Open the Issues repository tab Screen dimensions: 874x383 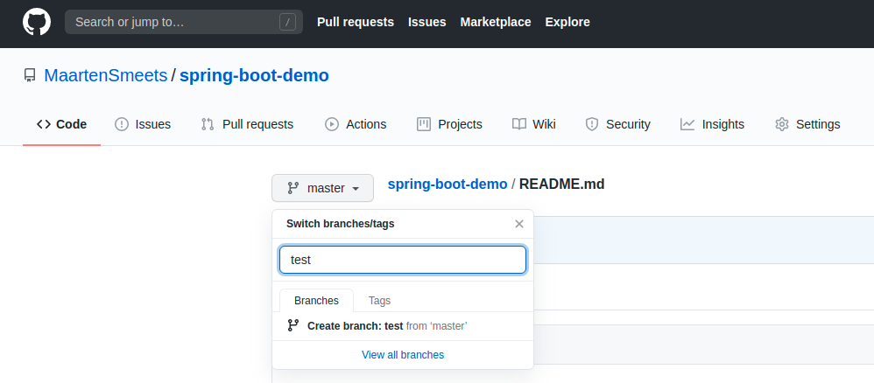point(143,124)
